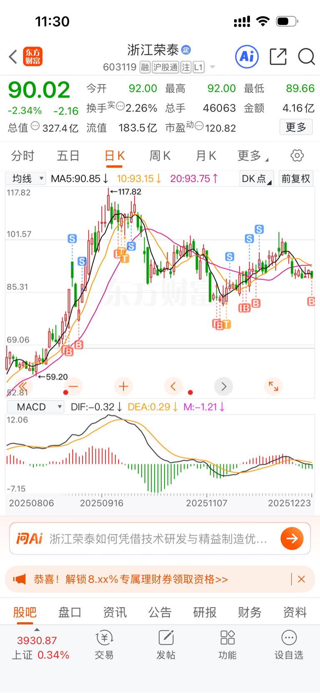
Task: Open the 功能 functions icon
Action: pos(227,645)
